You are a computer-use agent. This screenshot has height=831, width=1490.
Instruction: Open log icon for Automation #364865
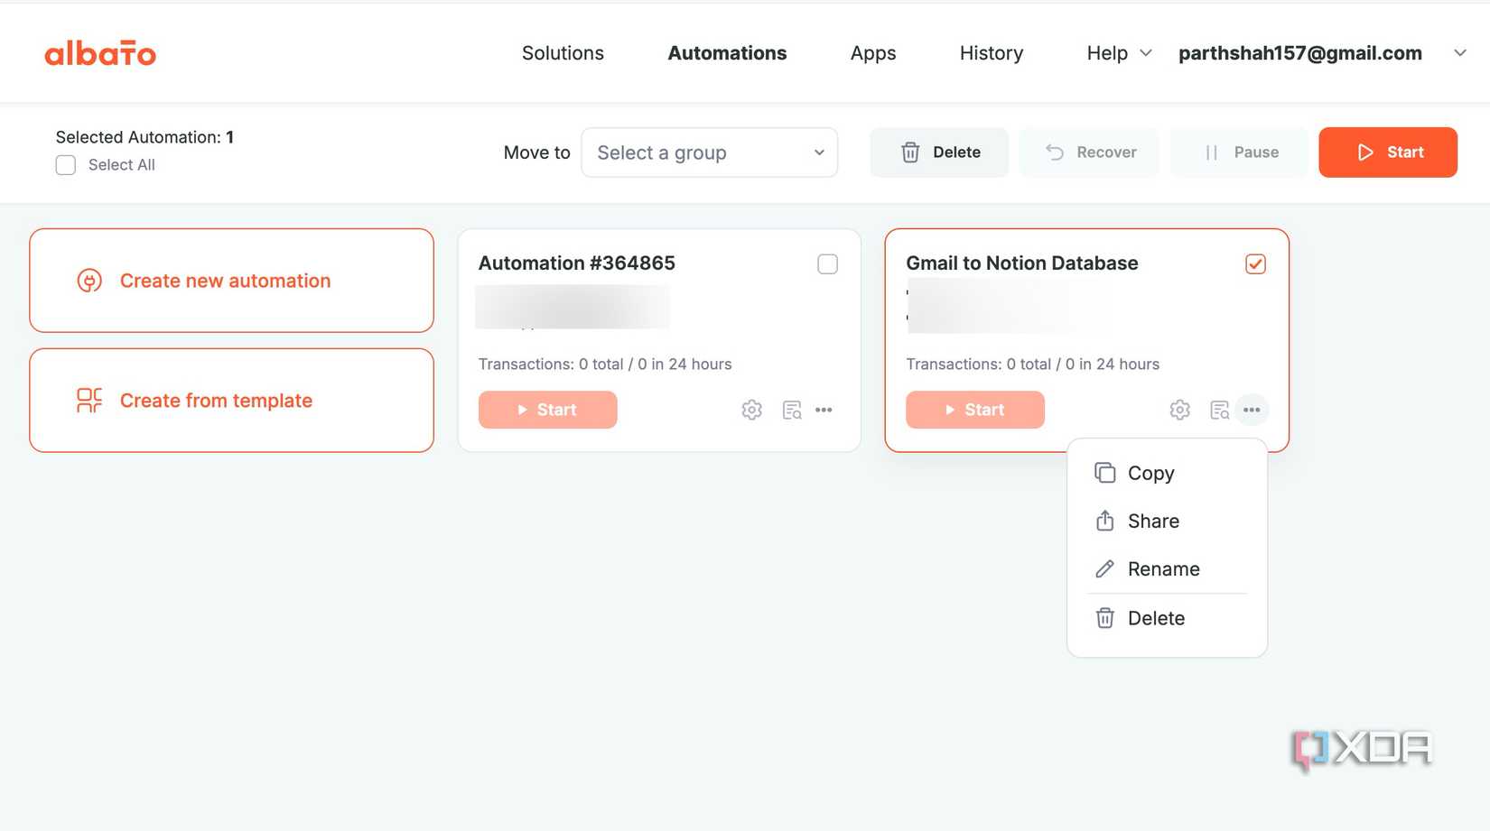(x=792, y=410)
